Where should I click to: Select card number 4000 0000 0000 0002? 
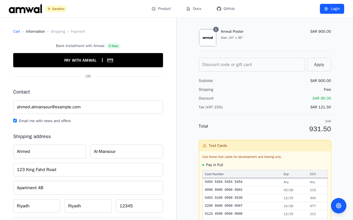224,190
